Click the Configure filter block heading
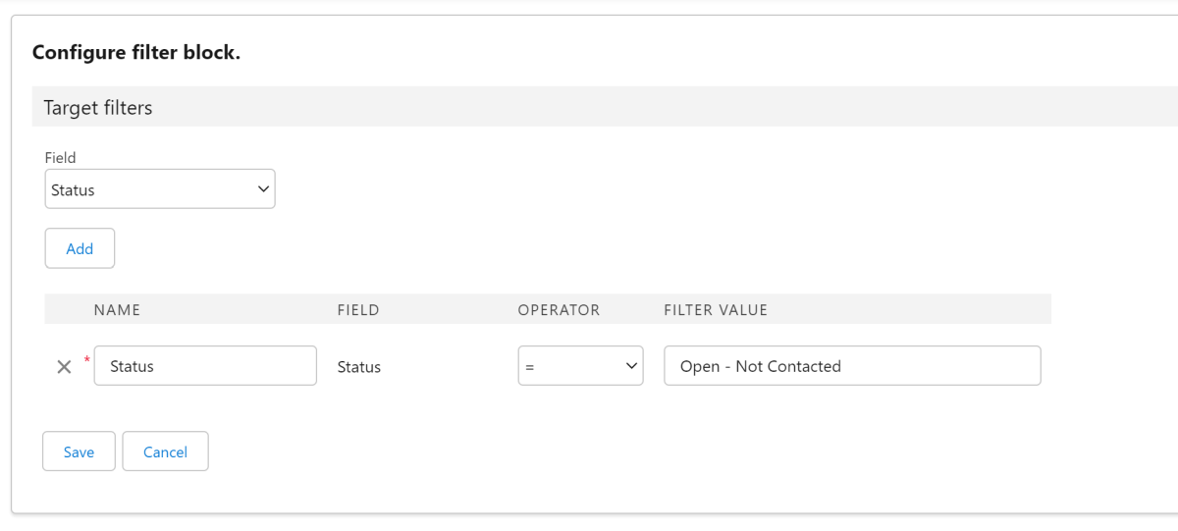Screen dimensions: 1178x531 click(x=136, y=52)
